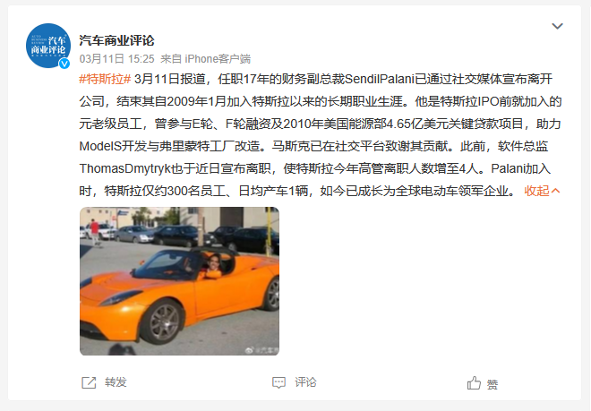
Task: Click the Weibo watermark on the photo
Action: [261, 351]
